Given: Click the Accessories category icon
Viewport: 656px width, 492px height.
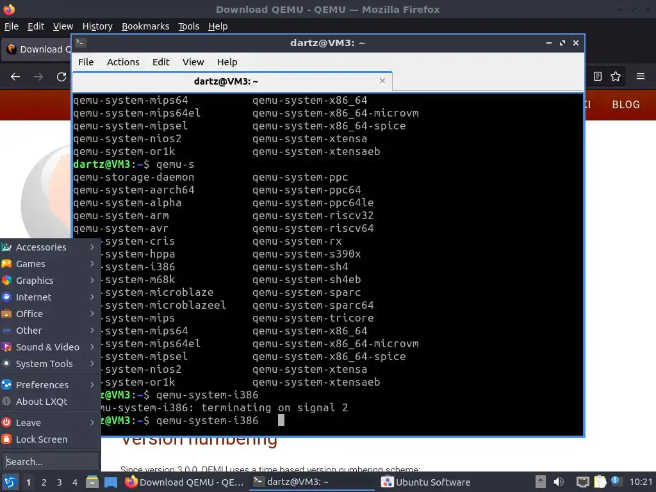Looking at the screenshot, I should click(x=6, y=247).
